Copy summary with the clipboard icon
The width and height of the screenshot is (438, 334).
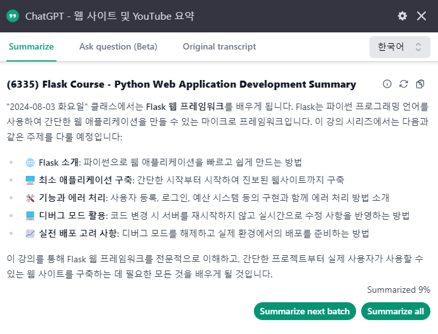tap(420, 84)
